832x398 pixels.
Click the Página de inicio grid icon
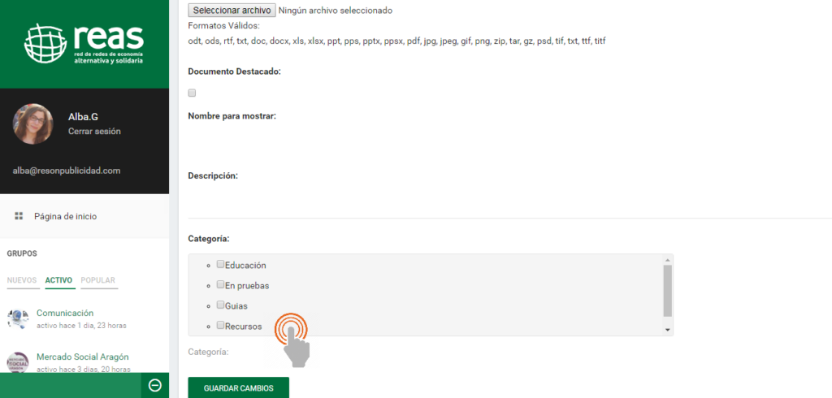click(x=19, y=216)
